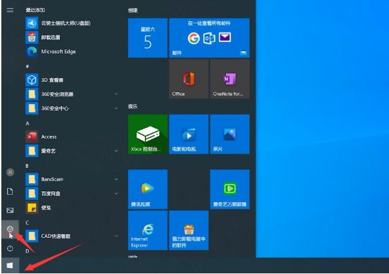Screen dimensions: 389x274
Task: Expand CAD快速看图 folder chevron
Action: tap(116, 236)
